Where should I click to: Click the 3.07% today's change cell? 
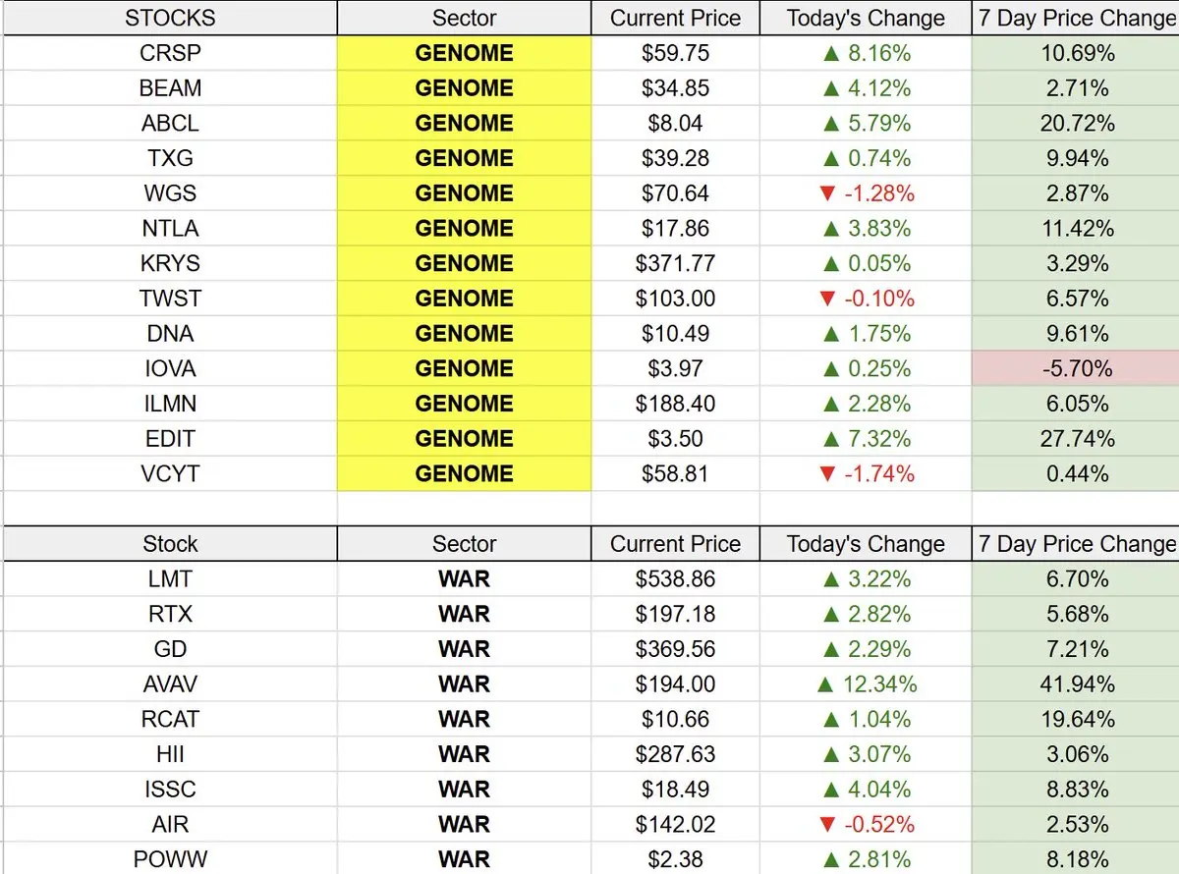tap(866, 755)
